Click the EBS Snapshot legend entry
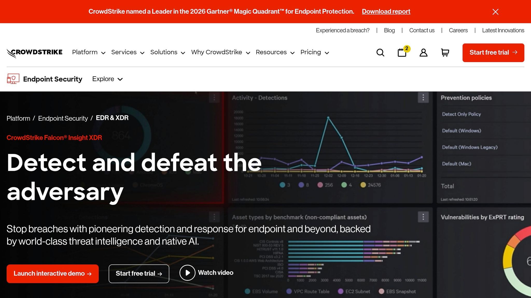Viewport: 531px width, 298px height. (397, 292)
